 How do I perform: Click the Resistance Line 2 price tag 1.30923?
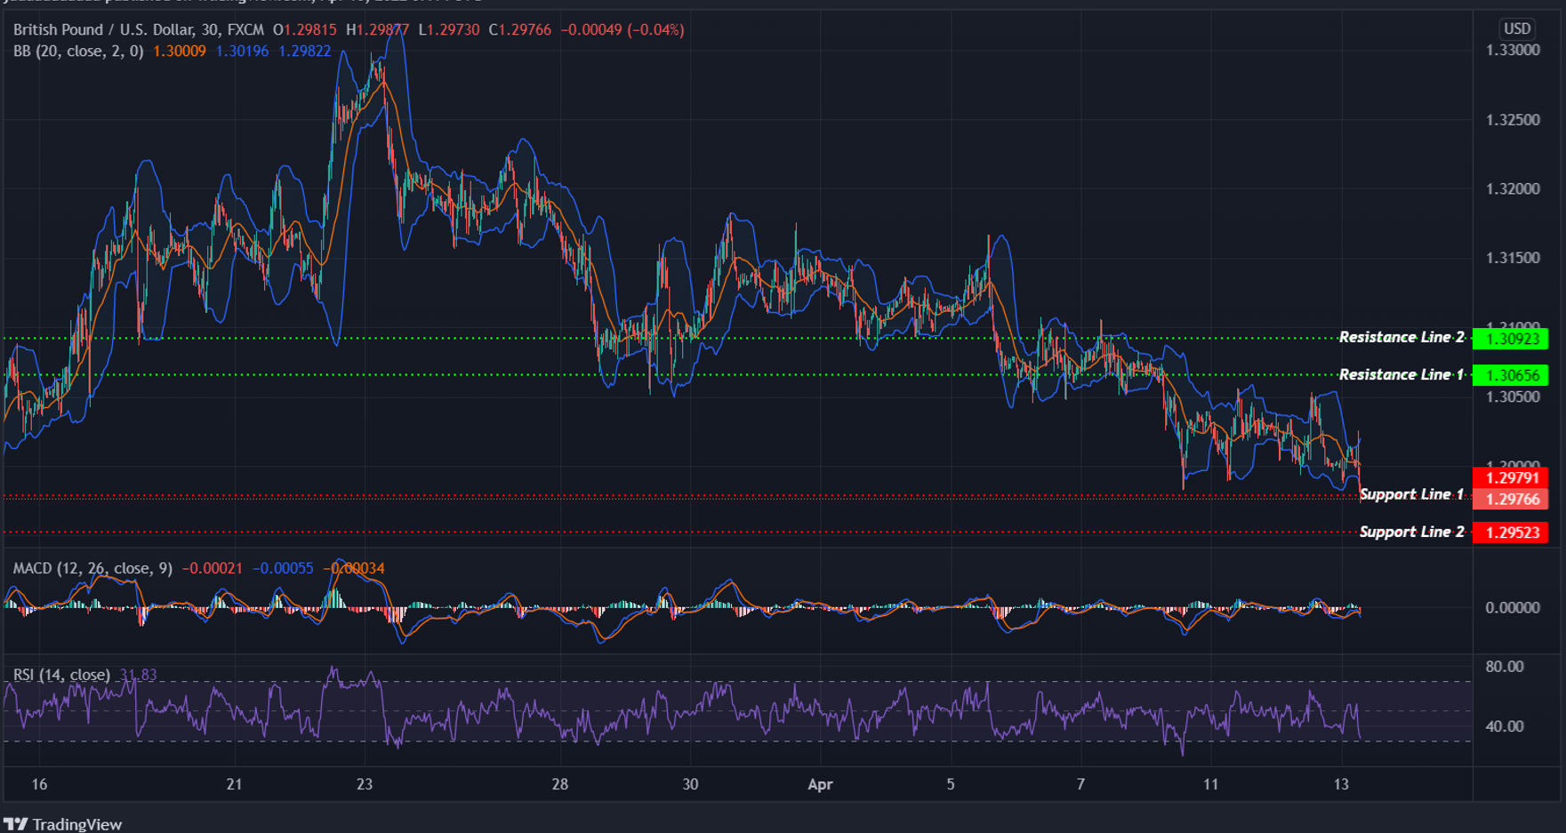tap(1512, 337)
